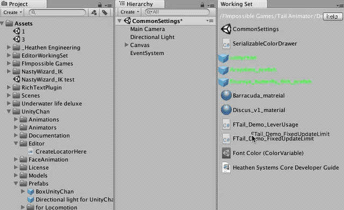344x210 pixels.
Task: Expand the EditorWorkingSet folder
Action: click(9, 55)
